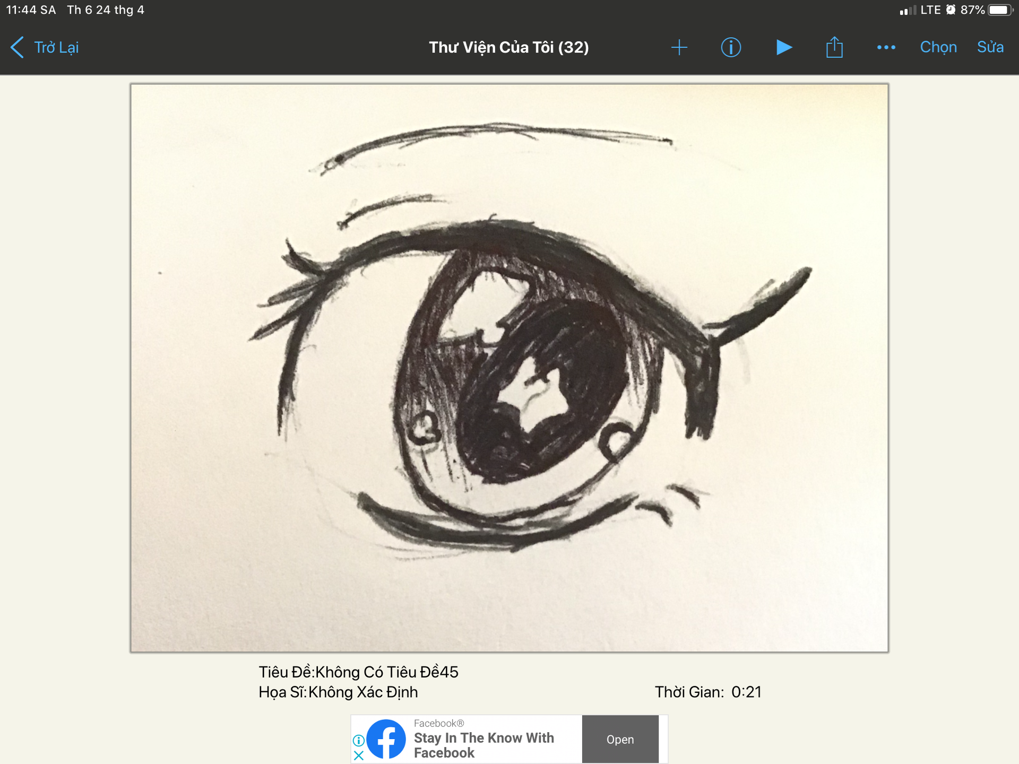The width and height of the screenshot is (1019, 764).
Task: Tap the battery indicator in the status bar
Action: point(1000,10)
